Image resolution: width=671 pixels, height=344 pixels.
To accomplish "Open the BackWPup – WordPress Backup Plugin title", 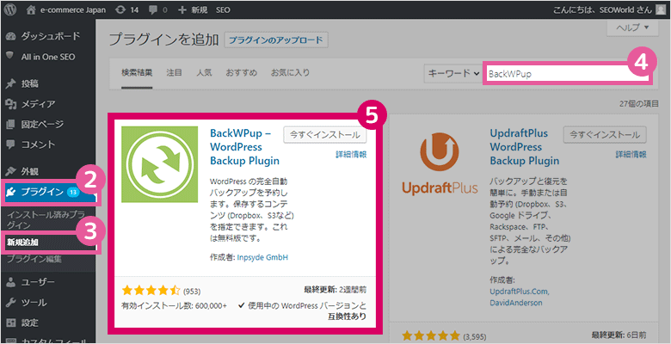I will coord(245,147).
